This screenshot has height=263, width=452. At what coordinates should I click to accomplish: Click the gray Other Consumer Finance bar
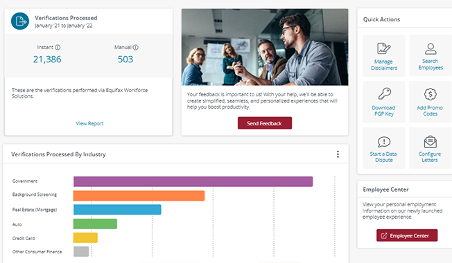click(81, 251)
